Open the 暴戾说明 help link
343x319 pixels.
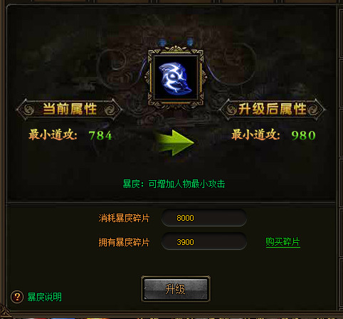click(45, 297)
